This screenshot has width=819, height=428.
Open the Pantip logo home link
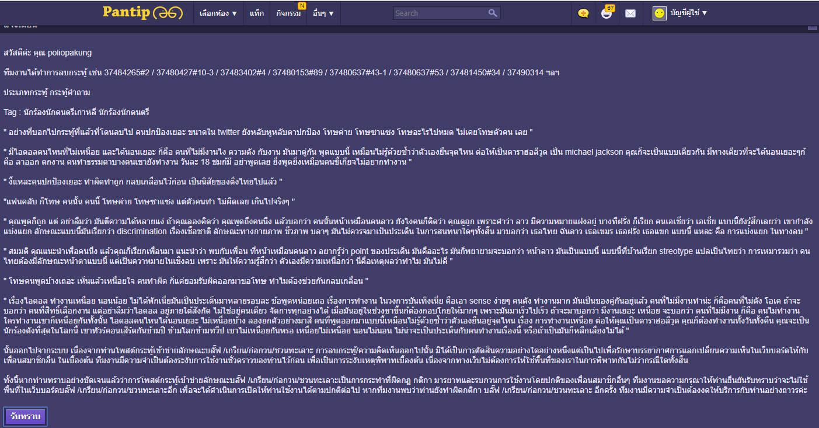pyautogui.click(x=142, y=12)
